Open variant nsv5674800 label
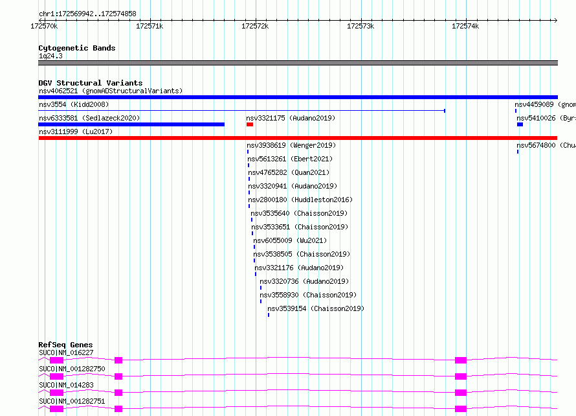Image resolution: width=576 pixels, height=416 pixels. (546, 145)
